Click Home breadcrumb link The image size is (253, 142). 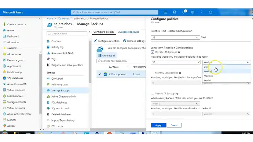(50, 19)
